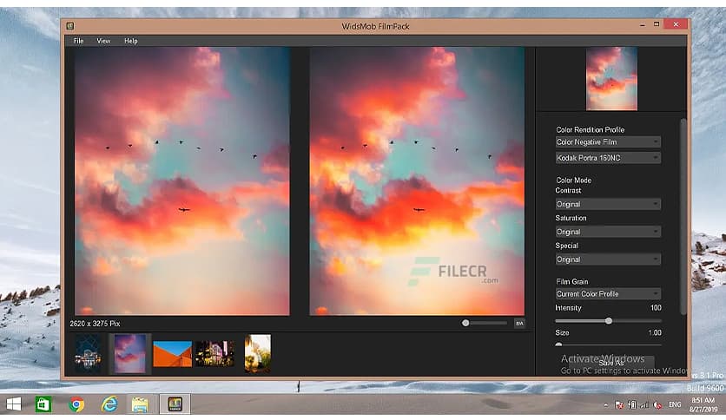Expand the Contrast Original dropdown
Screen dimensions: 726x420
click(608, 204)
